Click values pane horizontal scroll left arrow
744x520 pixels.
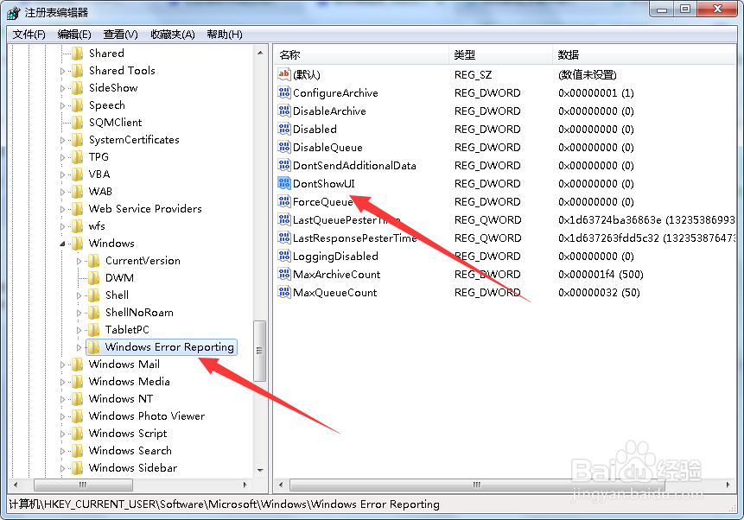coord(281,485)
